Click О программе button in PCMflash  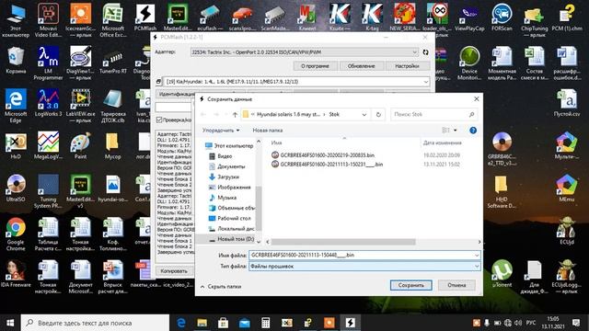click(x=315, y=66)
